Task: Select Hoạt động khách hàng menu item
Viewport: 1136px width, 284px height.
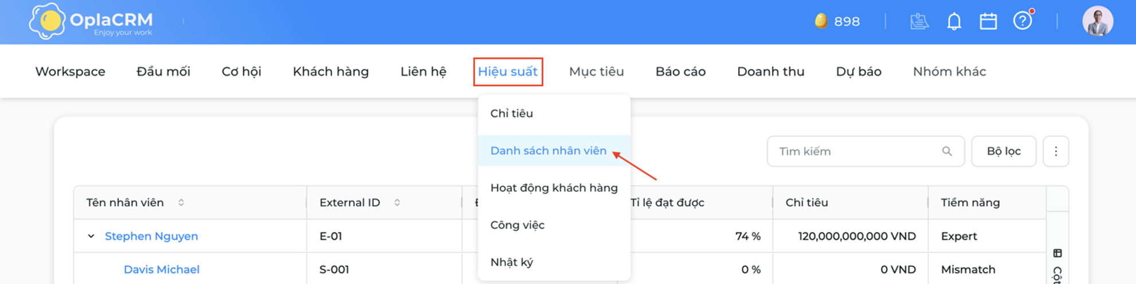Action: point(554,188)
